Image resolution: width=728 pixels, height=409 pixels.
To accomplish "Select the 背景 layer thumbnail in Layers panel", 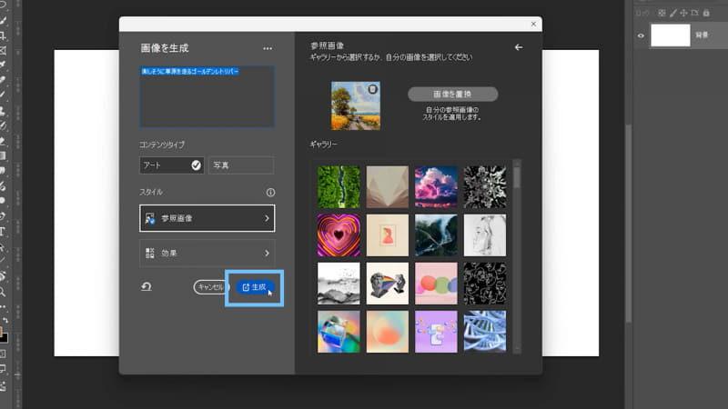I will (671, 35).
